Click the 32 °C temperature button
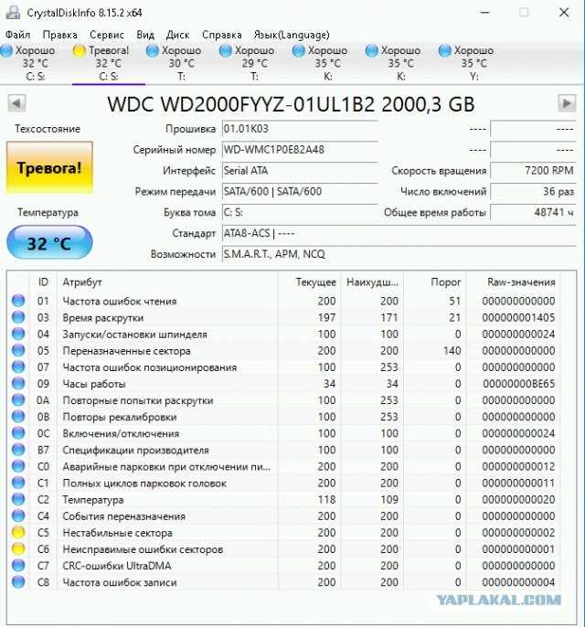This screenshot has width=585, height=627. pos(49,243)
